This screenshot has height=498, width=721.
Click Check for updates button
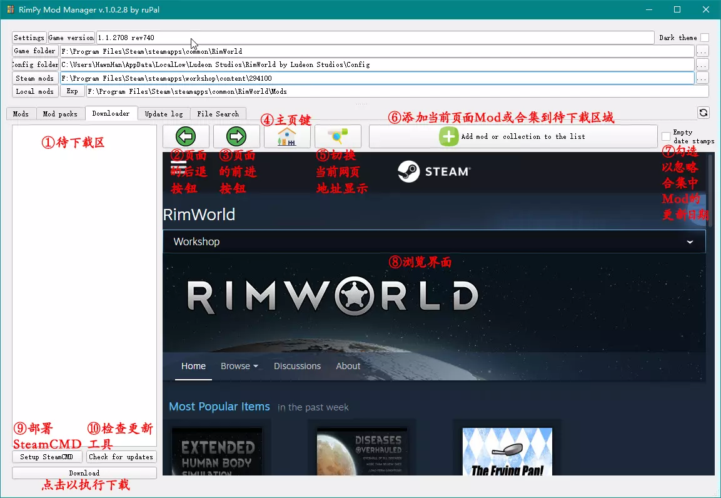point(121,457)
